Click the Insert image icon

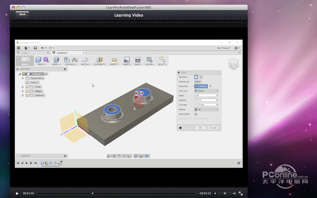tap(126, 60)
